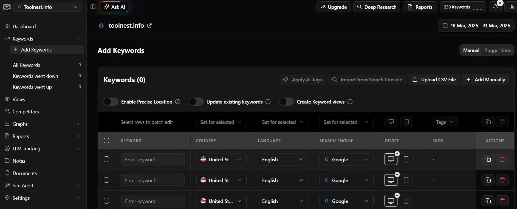Click the Ask AI button
This screenshot has height=209, width=517.
tap(114, 7)
